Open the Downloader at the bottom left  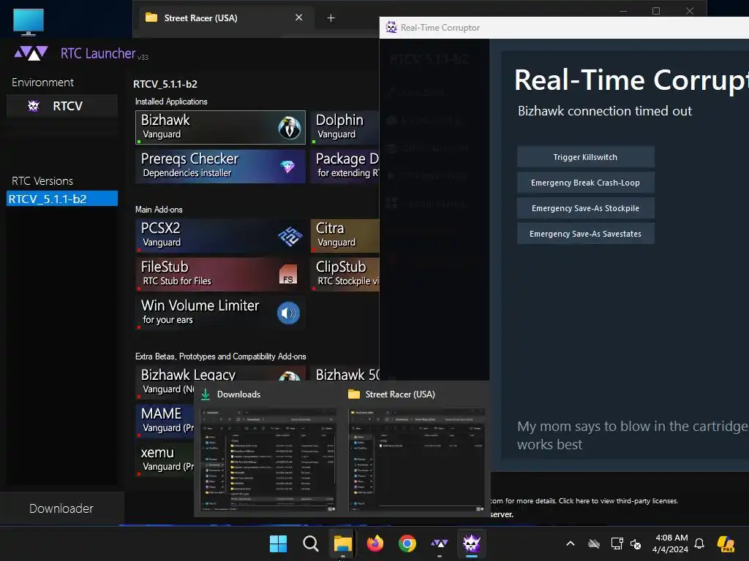tap(61, 508)
